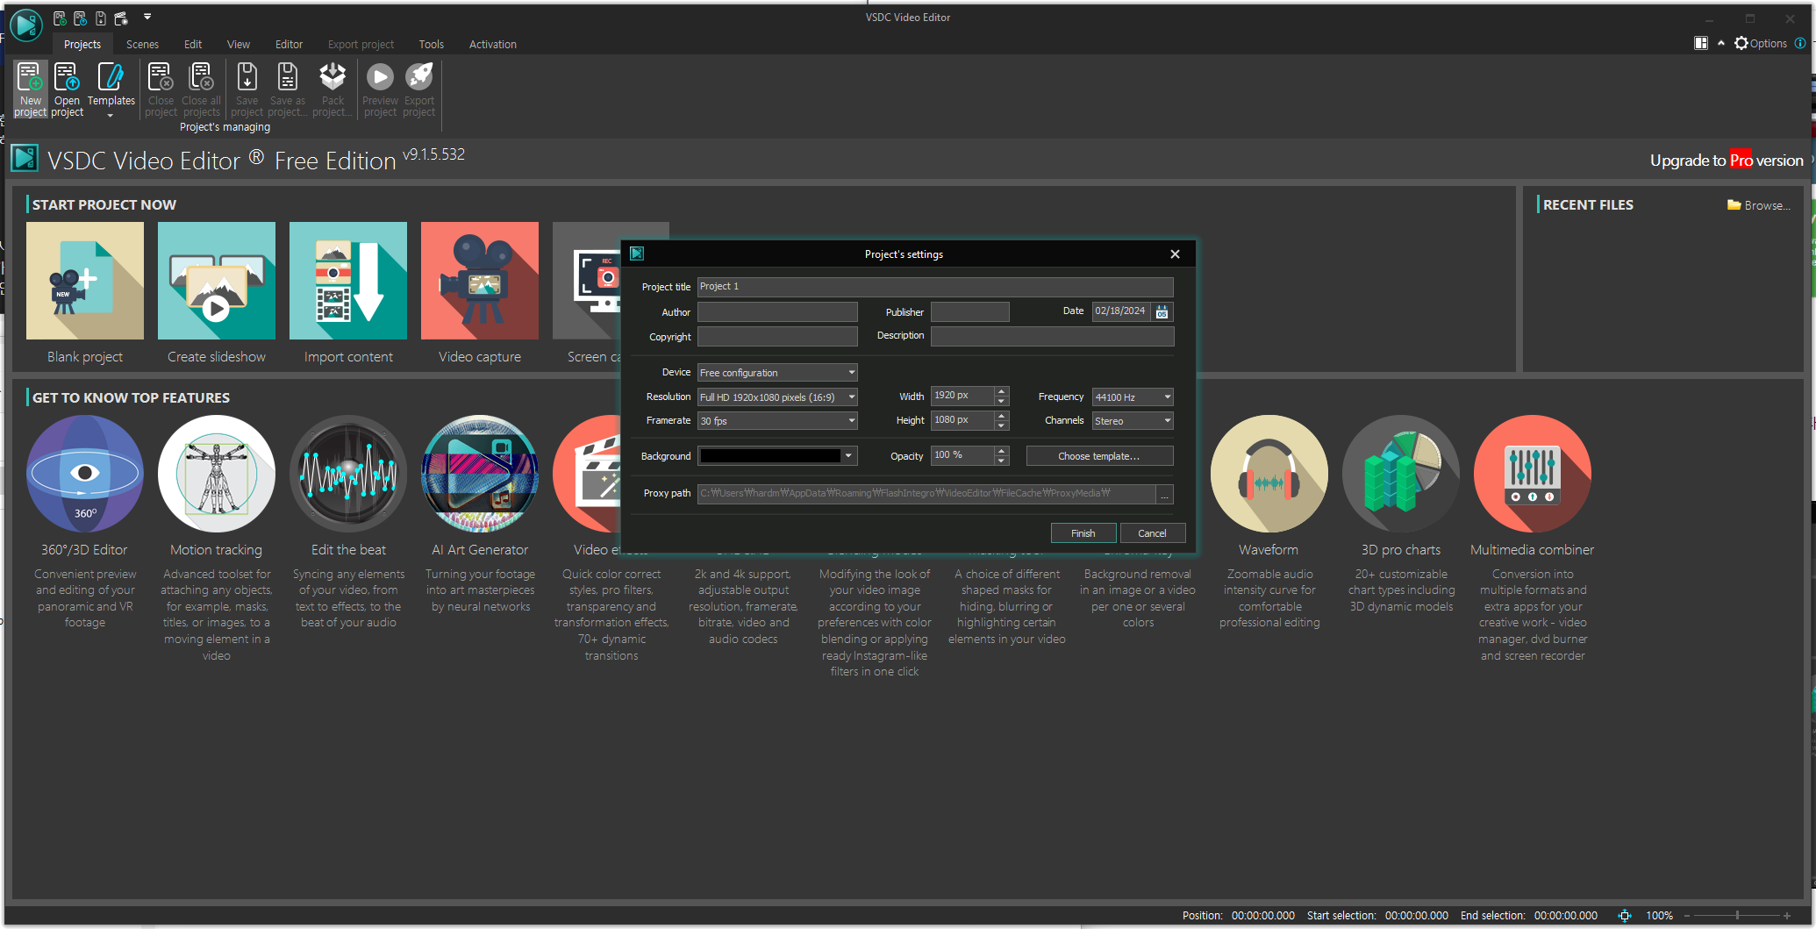Click the zoom slider in status bar
Viewport: 1816px width, 929px height.
[x=1736, y=915]
